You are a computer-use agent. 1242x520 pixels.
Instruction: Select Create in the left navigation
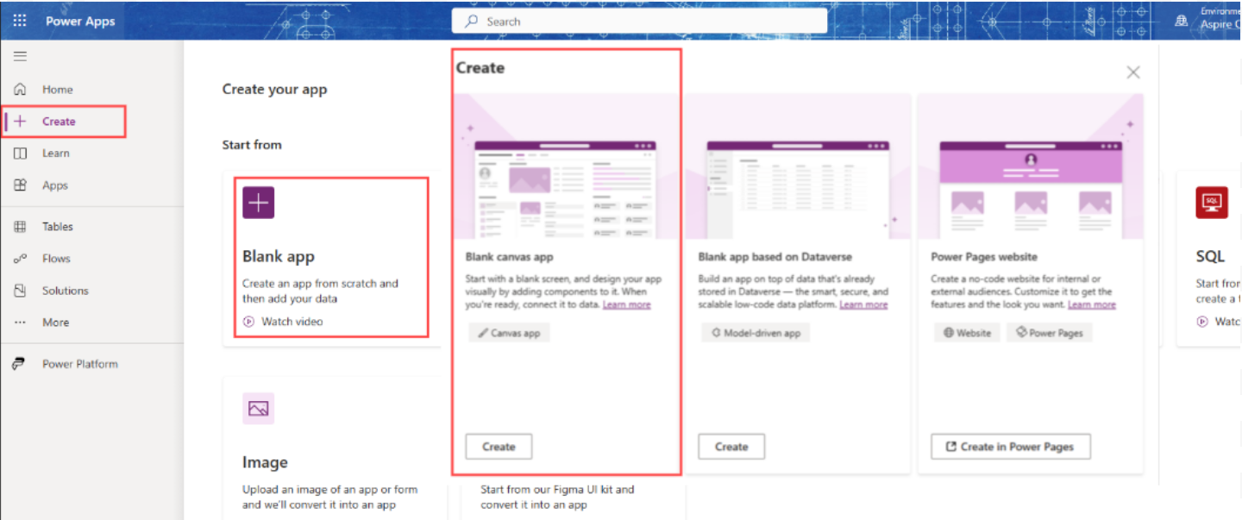[x=59, y=122]
